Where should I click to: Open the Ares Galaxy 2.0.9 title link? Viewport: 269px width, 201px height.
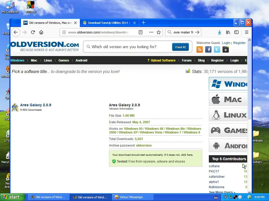pos(36,105)
